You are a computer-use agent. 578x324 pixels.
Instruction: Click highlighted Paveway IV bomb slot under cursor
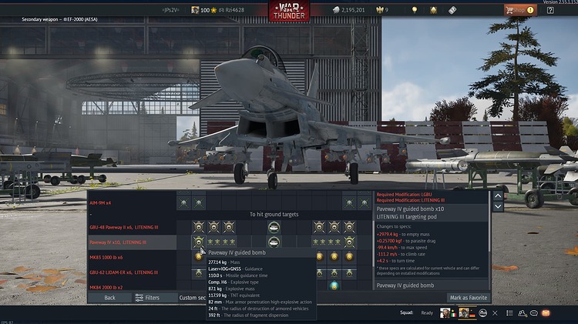point(199,242)
